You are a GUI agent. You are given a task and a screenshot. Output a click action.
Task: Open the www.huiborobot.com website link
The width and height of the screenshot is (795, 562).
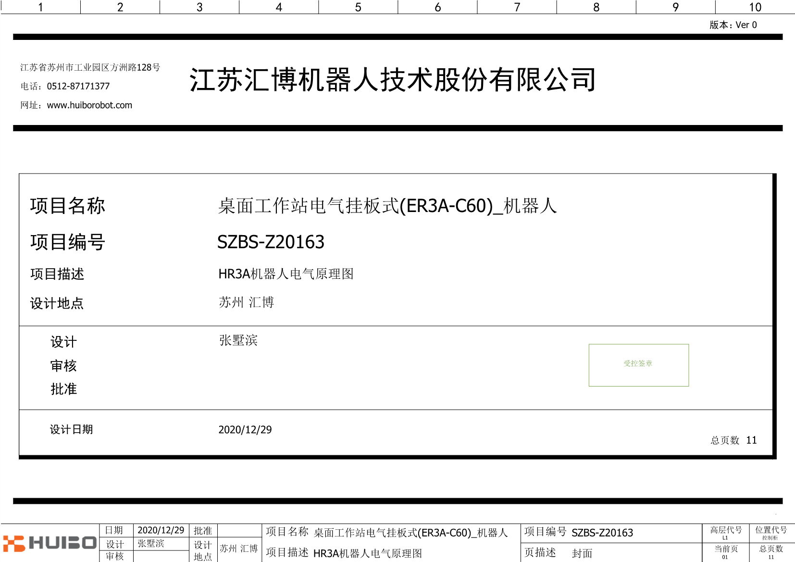pos(89,105)
